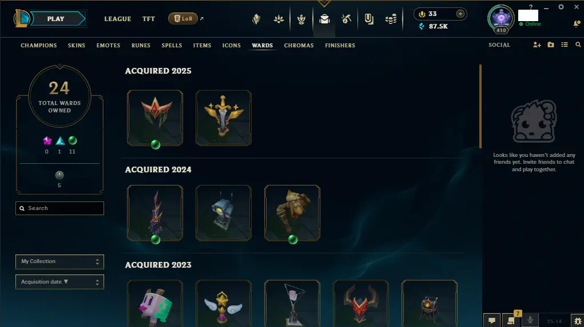The width and height of the screenshot is (584, 327).
Task: Add RP with the plus button
Action: pos(460,14)
